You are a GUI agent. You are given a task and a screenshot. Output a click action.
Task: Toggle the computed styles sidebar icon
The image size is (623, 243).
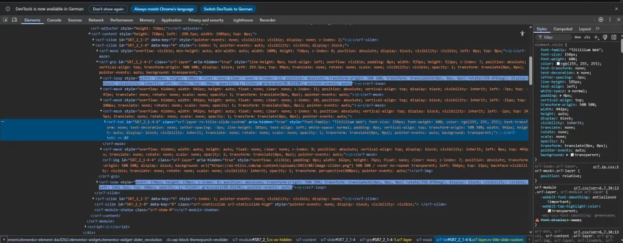click(x=613, y=37)
